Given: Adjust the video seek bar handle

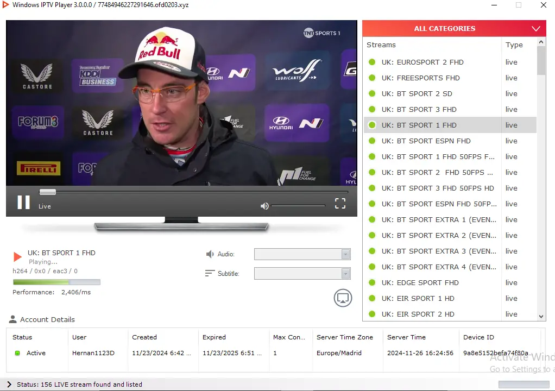Looking at the screenshot, I should [47, 192].
